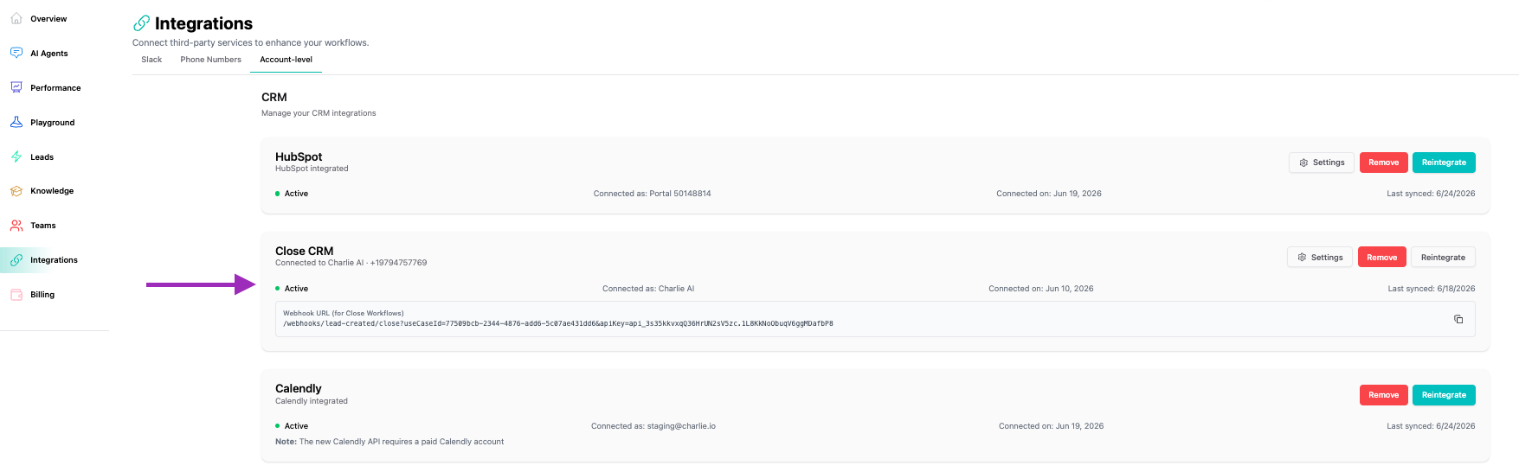Click the CRM section heading
1519x472 pixels.
pyautogui.click(x=274, y=98)
